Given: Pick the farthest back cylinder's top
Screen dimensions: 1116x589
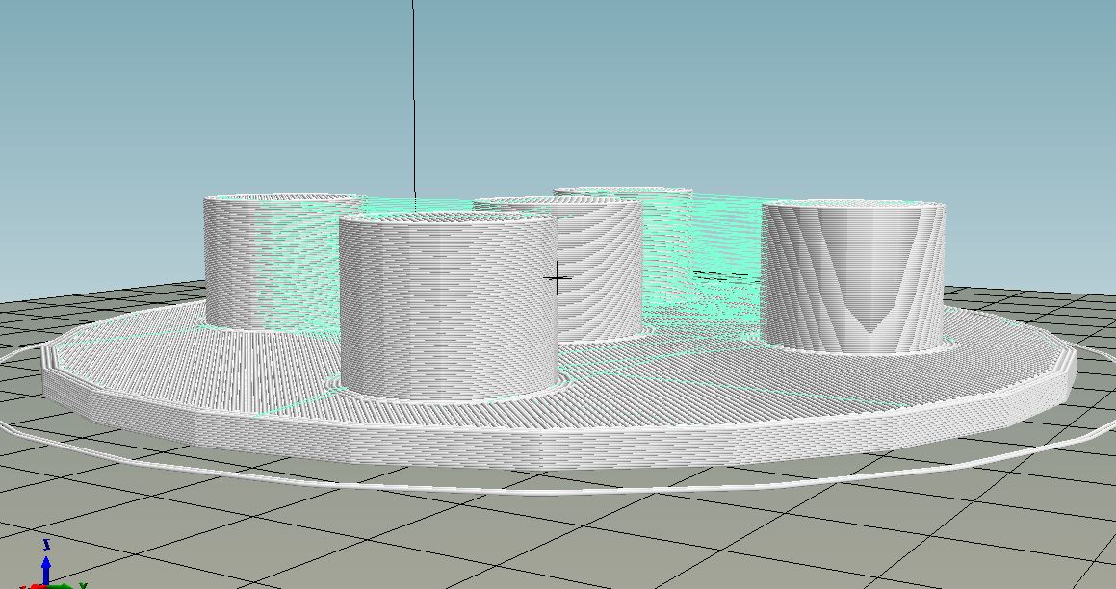Looking at the screenshot, I should (623, 192).
